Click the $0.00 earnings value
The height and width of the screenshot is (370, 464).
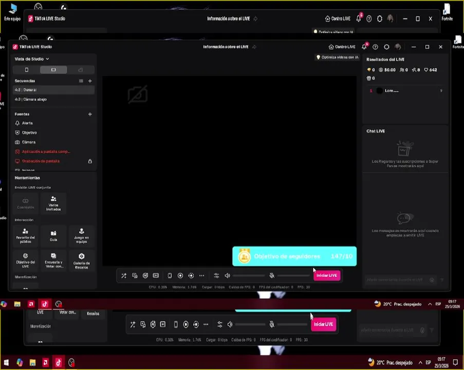pyautogui.click(x=387, y=70)
